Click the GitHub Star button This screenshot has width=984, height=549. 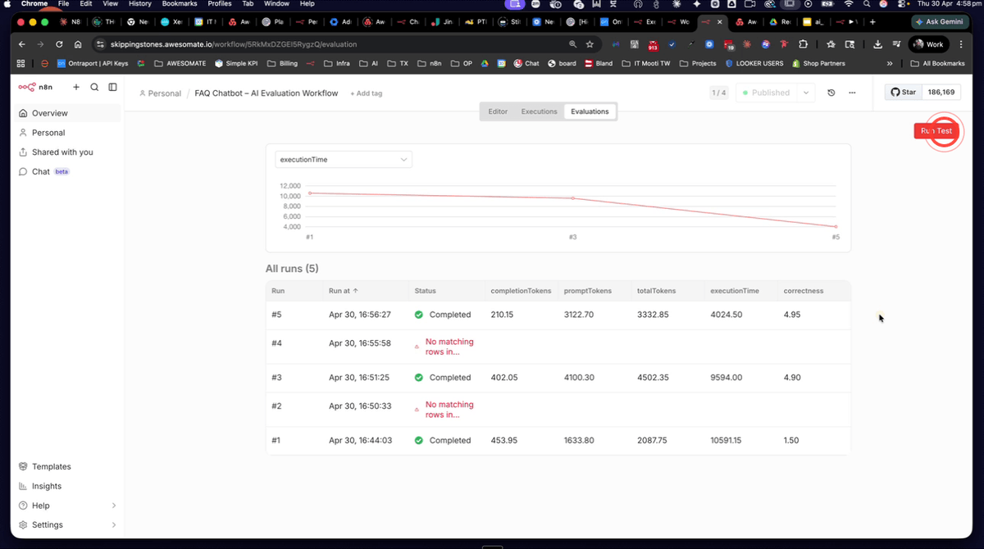(904, 93)
